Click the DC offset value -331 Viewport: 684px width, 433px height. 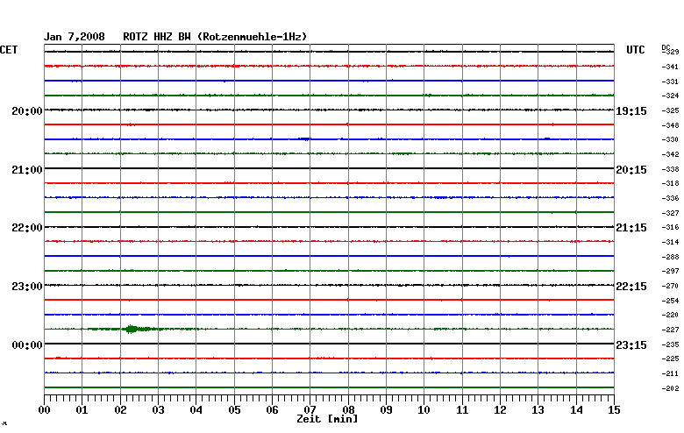[x=671, y=82]
